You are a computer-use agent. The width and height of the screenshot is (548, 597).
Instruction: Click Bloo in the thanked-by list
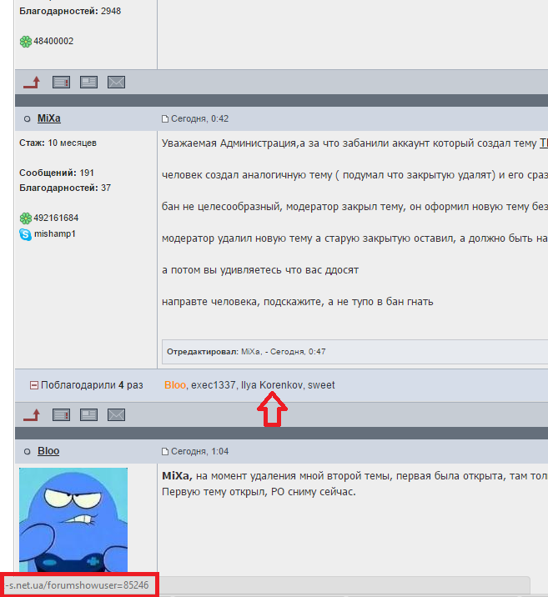[x=175, y=385]
